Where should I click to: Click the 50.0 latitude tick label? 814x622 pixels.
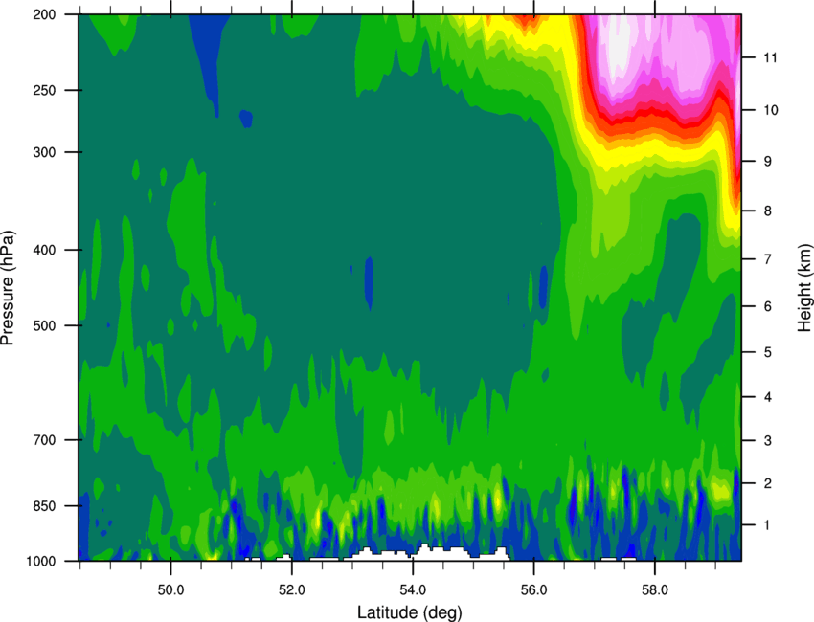(x=171, y=589)
